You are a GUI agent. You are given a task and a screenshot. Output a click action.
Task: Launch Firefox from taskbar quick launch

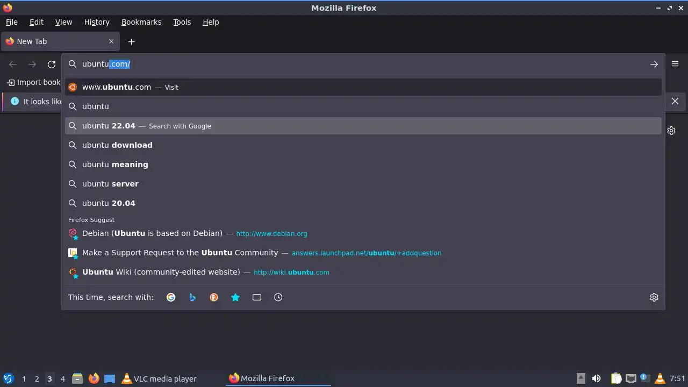94,378
